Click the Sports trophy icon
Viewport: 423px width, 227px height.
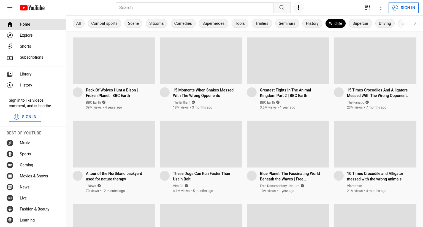click(x=10, y=154)
